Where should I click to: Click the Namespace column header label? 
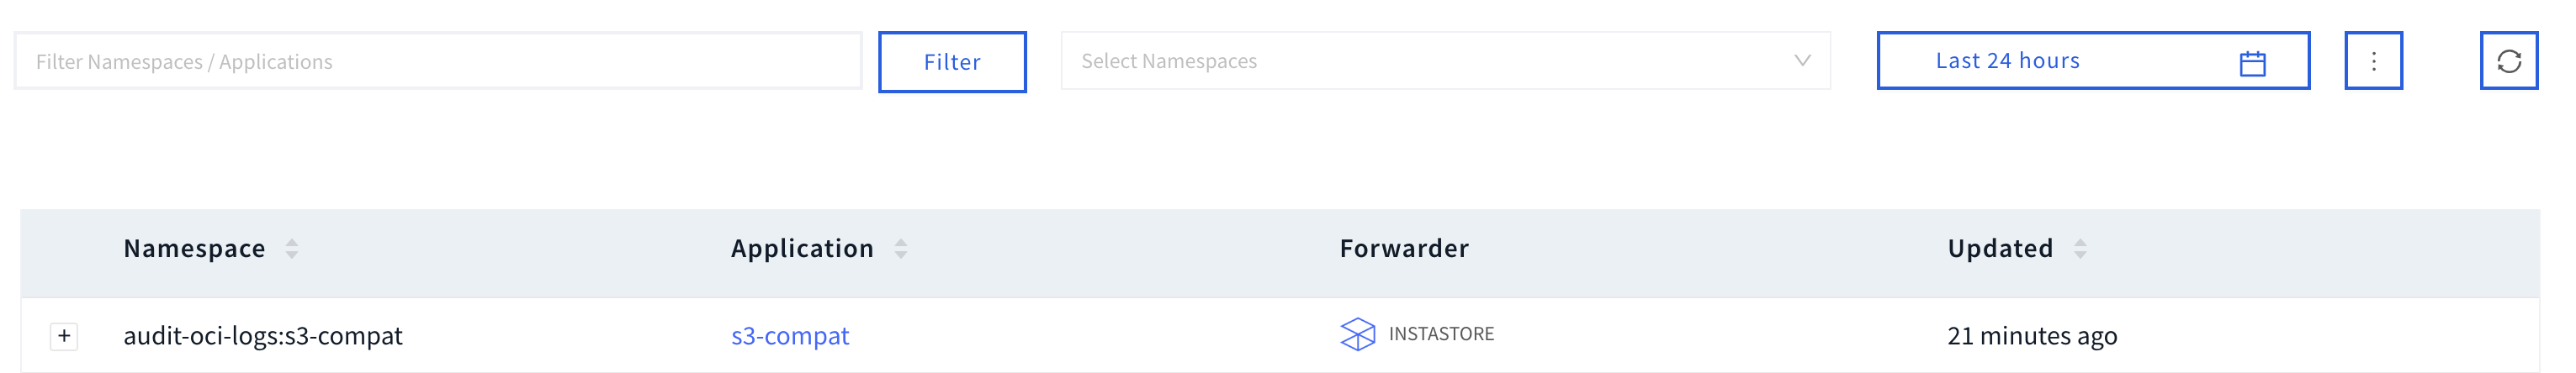pos(194,249)
